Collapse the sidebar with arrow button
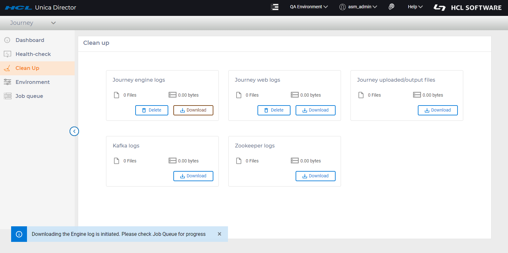 (74, 131)
